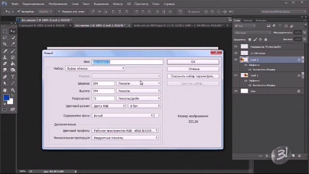Select the Line shape tool

click(x=13, y=84)
